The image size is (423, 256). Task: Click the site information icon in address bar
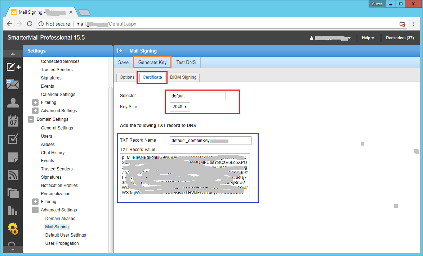[x=41, y=24]
